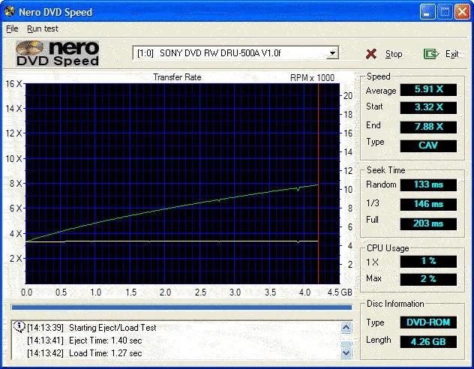Close the Nero DVD Speed window
Screen dimensions: 474x369
pos(462,12)
